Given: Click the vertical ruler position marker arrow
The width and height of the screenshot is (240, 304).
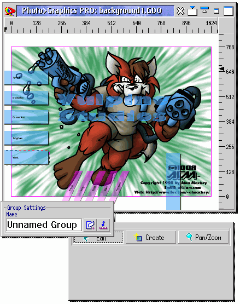Looking at the screenshot, I should click(222, 68).
